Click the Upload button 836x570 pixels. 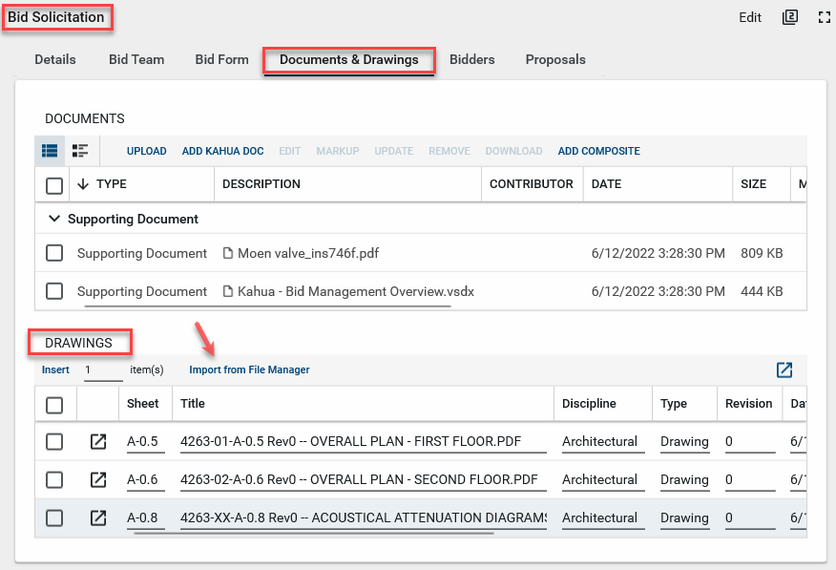click(x=146, y=151)
